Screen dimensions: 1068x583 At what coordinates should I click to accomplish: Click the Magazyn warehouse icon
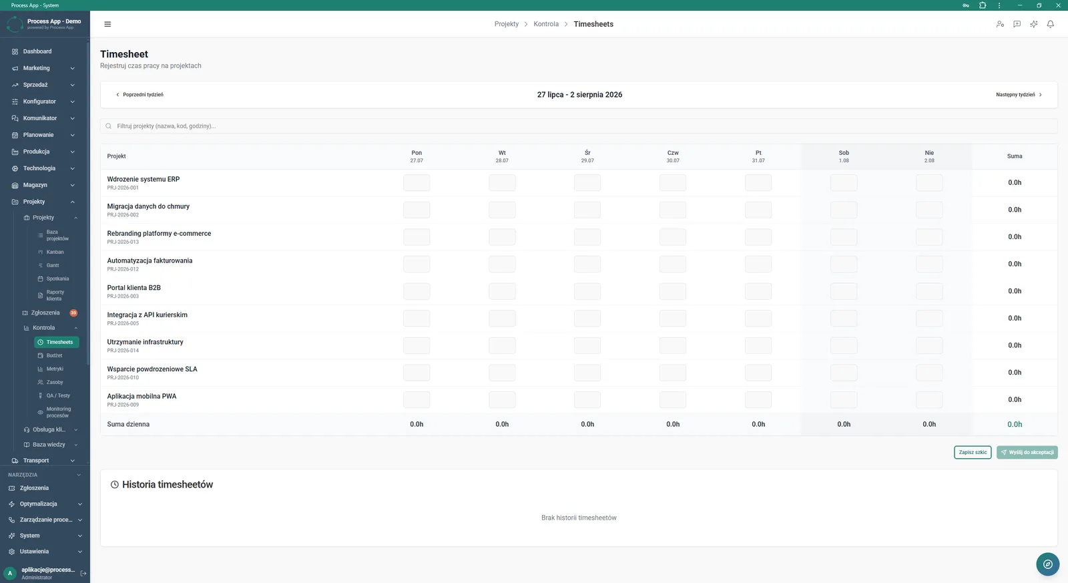point(15,185)
